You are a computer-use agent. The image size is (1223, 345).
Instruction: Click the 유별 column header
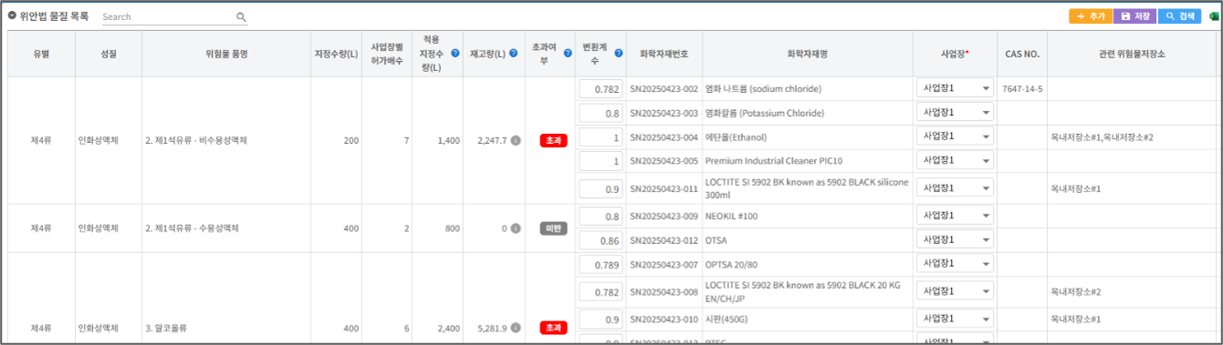click(x=41, y=54)
